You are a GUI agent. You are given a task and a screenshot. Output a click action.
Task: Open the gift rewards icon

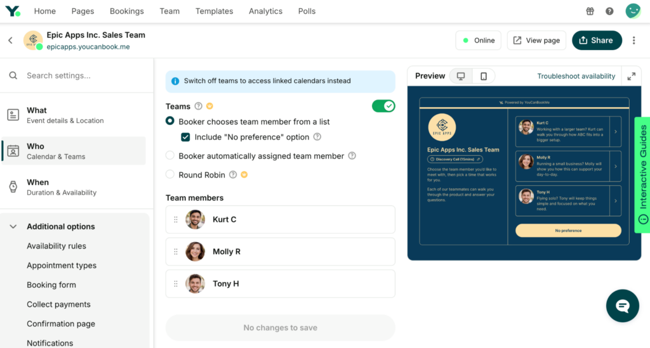(x=590, y=11)
